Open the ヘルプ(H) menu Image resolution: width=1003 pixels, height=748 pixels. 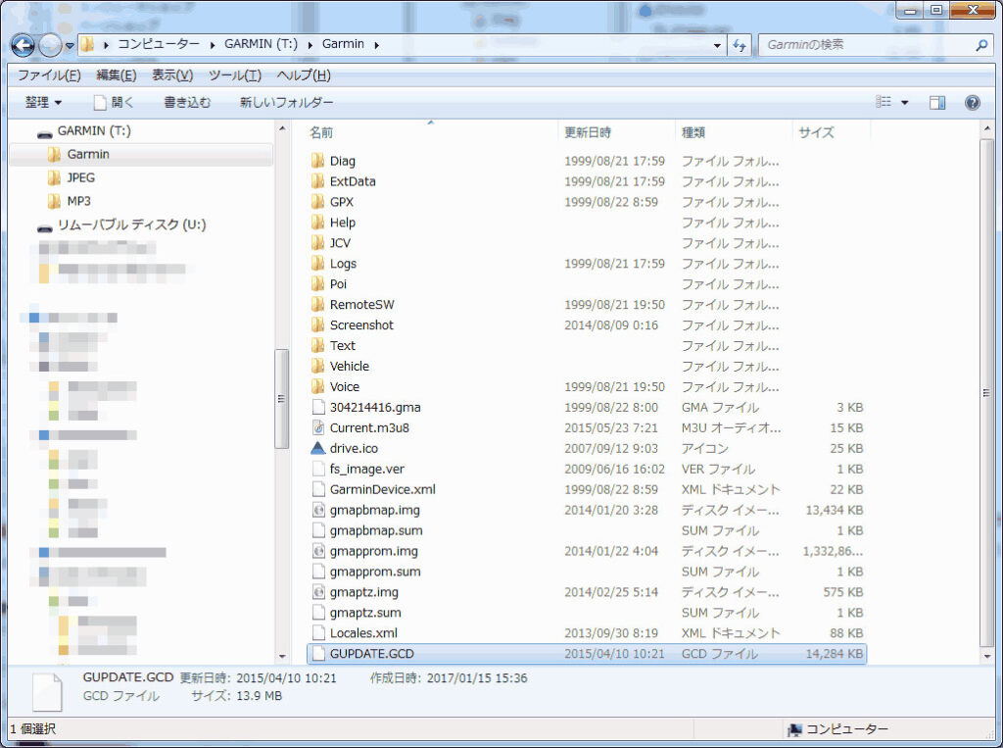point(304,75)
